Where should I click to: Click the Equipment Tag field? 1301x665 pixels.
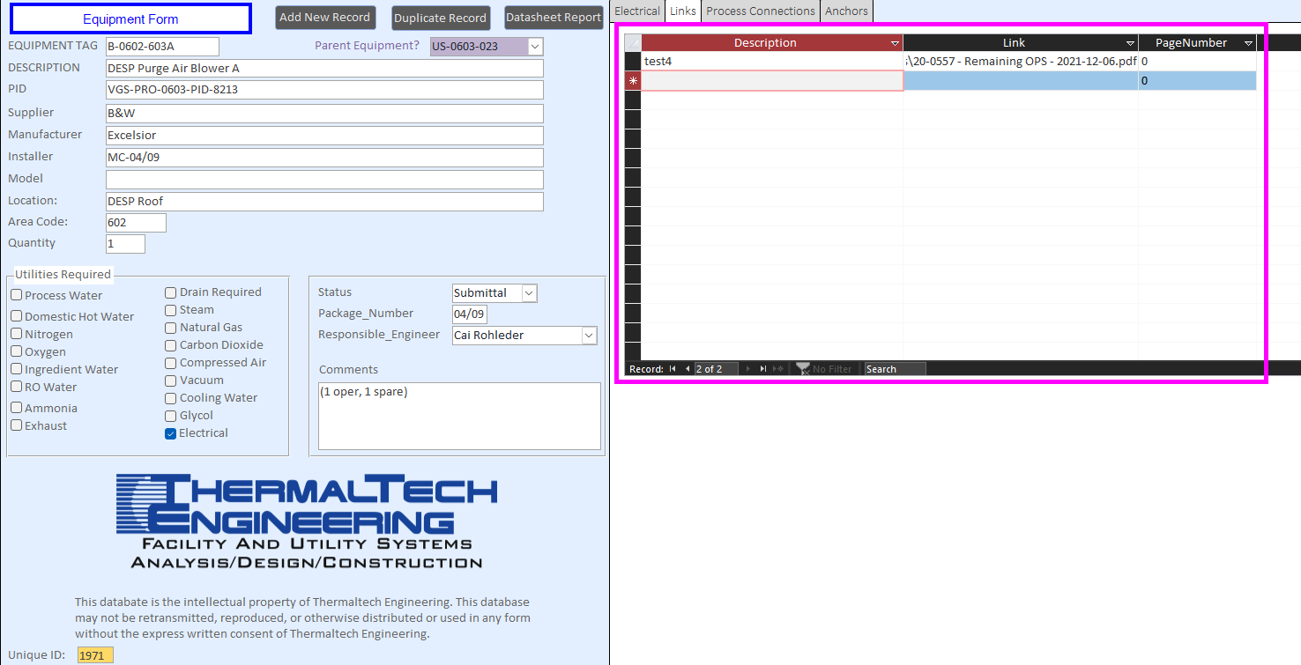click(162, 47)
